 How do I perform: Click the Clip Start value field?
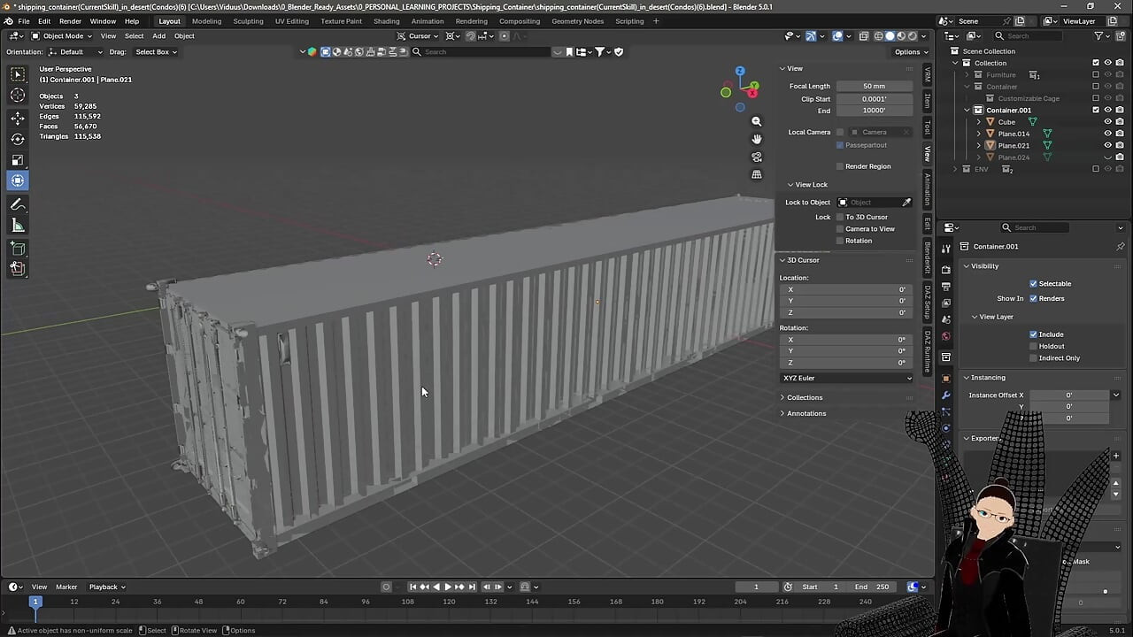(875, 99)
